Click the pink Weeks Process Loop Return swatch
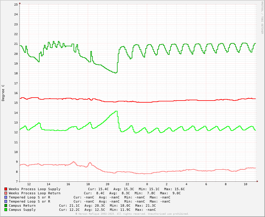 (6, 193)
